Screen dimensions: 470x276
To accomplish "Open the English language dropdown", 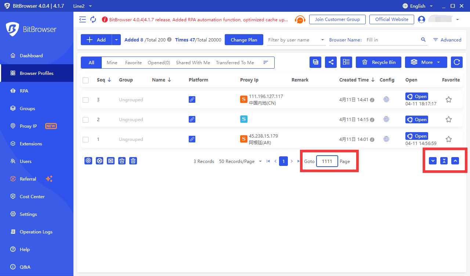I will point(417,6).
